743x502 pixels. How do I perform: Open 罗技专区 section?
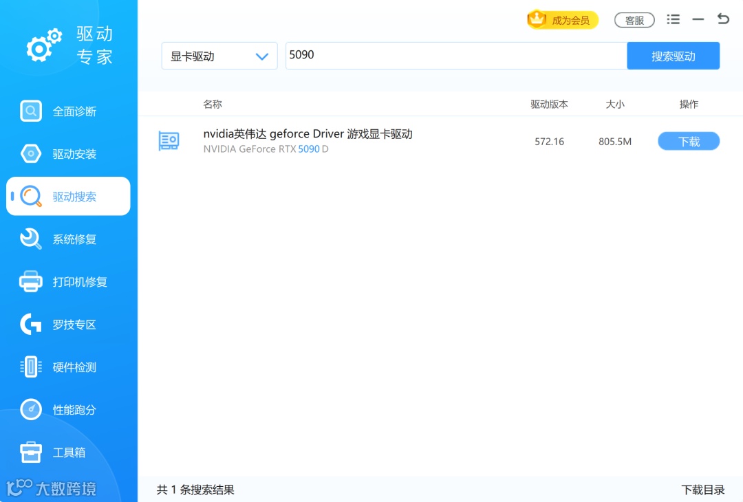click(x=68, y=325)
